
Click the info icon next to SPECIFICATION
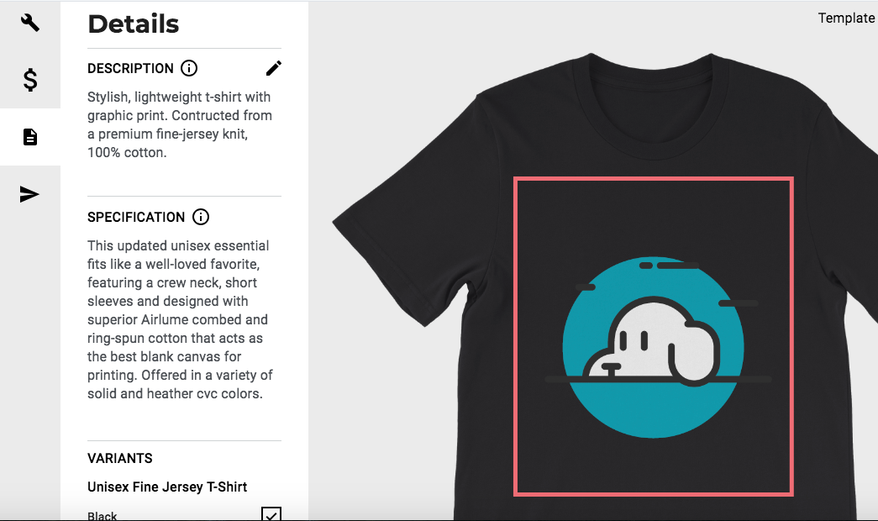tap(200, 217)
